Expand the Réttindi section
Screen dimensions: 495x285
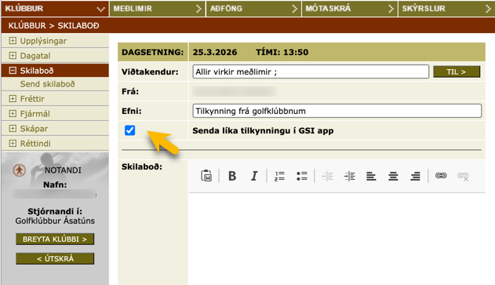pyautogui.click(x=13, y=143)
